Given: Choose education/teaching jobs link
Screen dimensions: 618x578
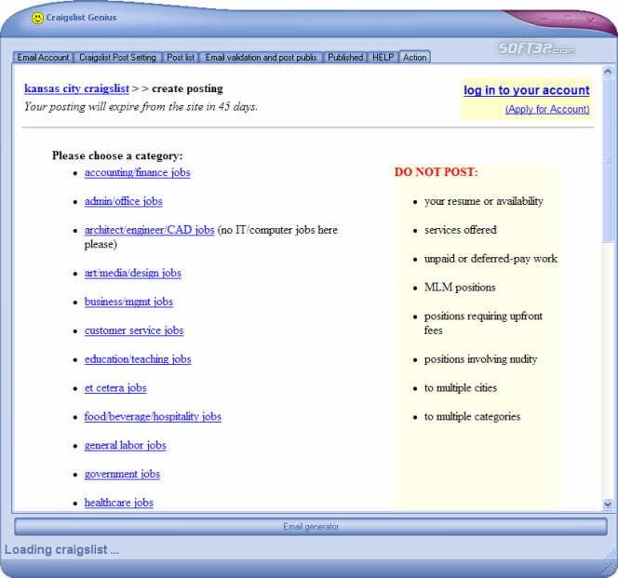Looking at the screenshot, I should tap(138, 359).
